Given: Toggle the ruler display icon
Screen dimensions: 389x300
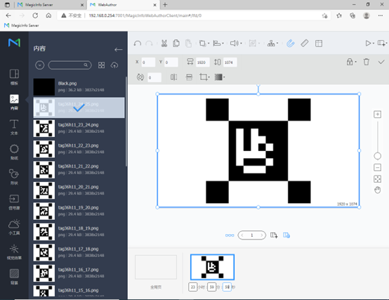Looking at the screenshot, I should click(305, 44).
